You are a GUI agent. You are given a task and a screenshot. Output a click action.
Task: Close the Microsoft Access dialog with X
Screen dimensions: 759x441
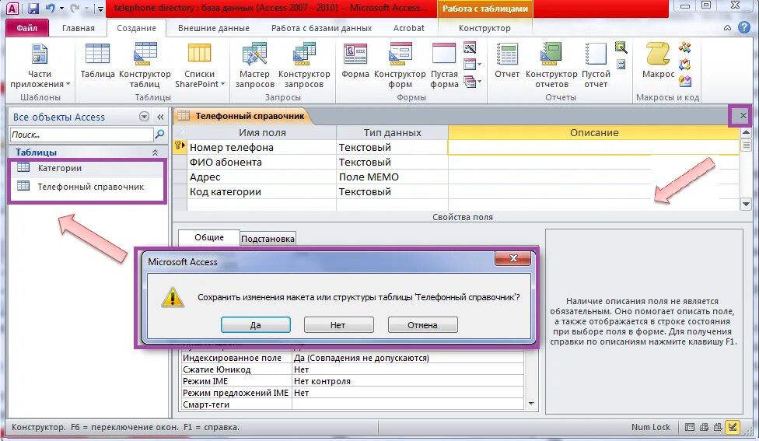point(513,258)
